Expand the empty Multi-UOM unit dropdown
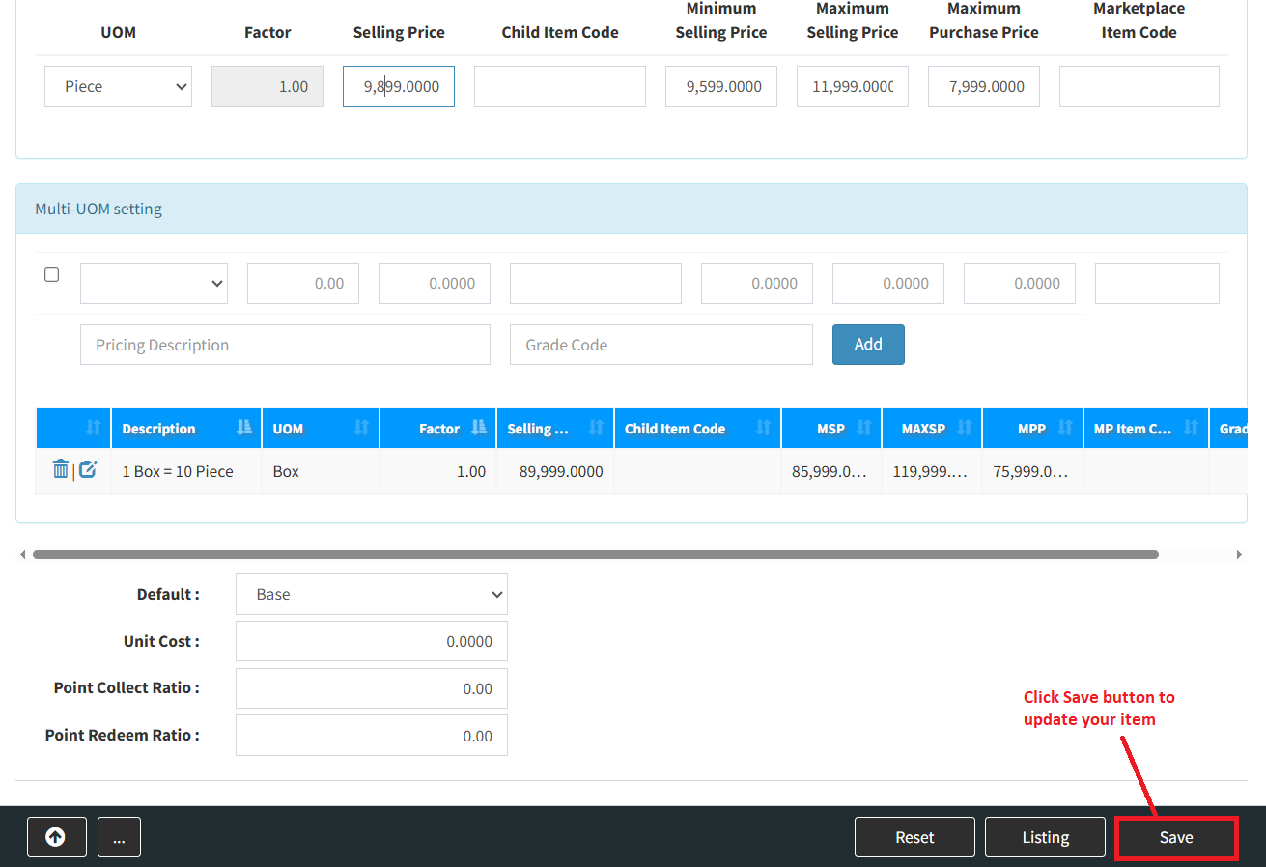Screen dimensions: 1266x867 (154, 284)
